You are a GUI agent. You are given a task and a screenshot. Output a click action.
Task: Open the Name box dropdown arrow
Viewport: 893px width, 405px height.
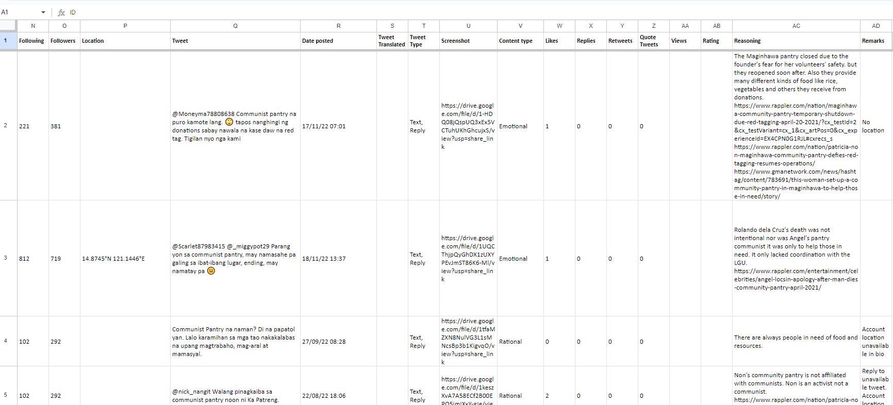(x=43, y=12)
